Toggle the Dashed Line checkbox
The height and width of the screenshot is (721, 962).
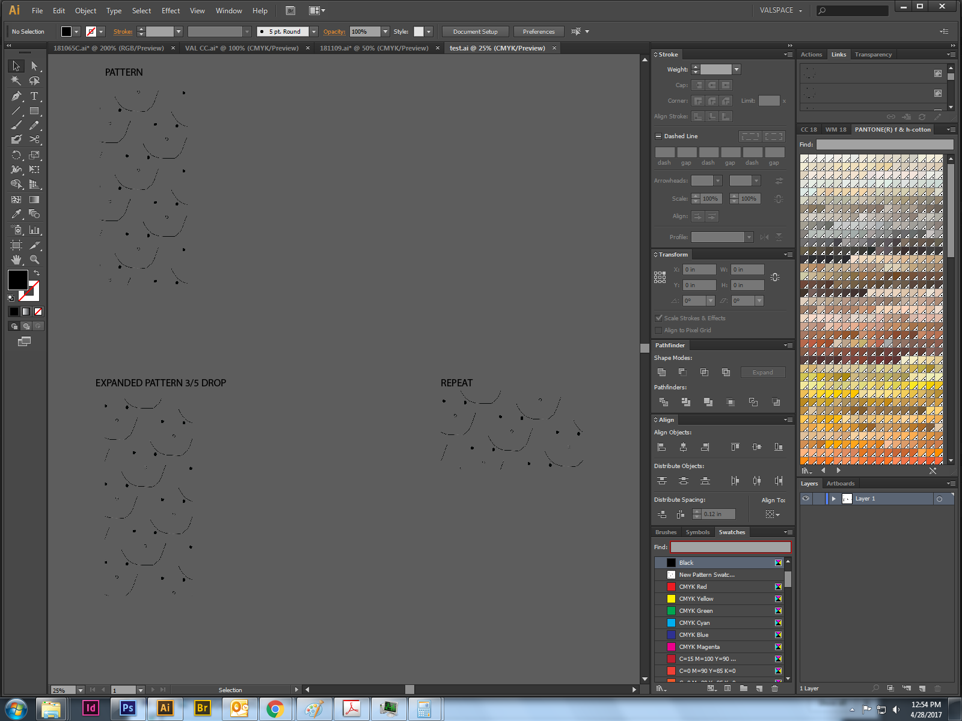658,136
